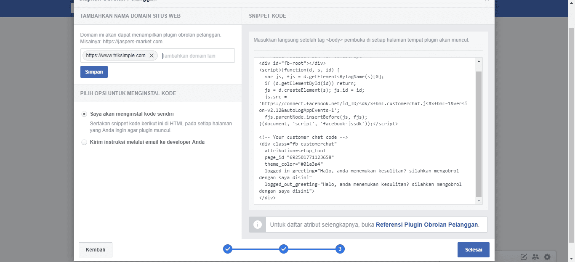The height and width of the screenshot is (262, 575).
Task: Jump to first completed step checkmark
Action: point(228,249)
